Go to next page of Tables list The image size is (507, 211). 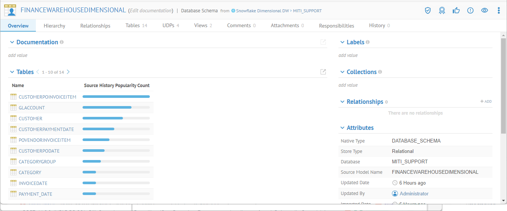click(x=68, y=72)
